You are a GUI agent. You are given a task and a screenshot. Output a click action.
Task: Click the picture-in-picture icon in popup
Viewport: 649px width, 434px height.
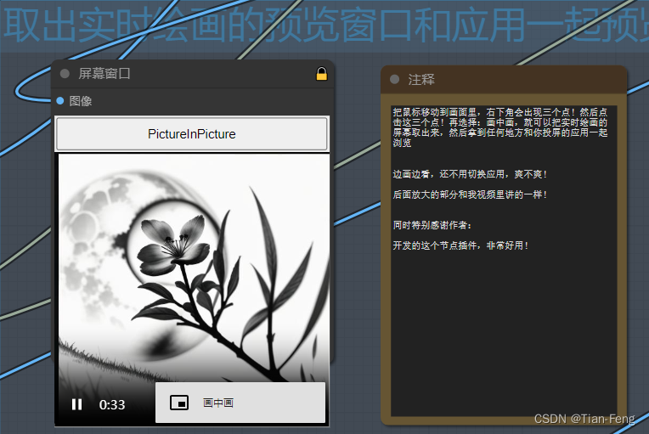click(x=179, y=403)
